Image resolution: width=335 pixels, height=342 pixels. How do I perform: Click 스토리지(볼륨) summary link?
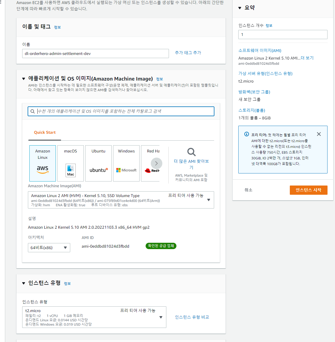252,110
